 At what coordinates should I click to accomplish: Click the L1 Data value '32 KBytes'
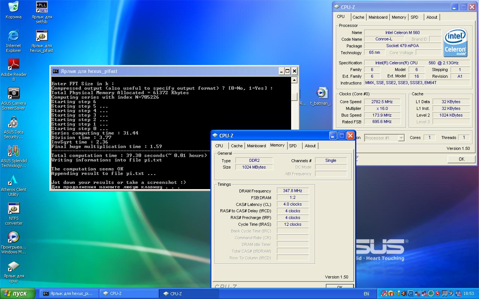(451, 102)
